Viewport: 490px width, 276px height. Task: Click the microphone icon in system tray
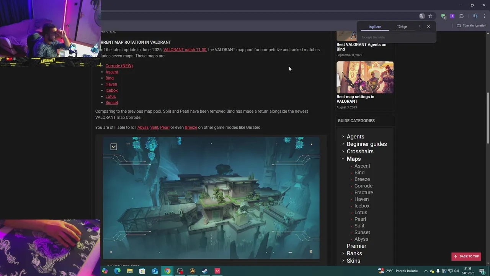pos(438,271)
